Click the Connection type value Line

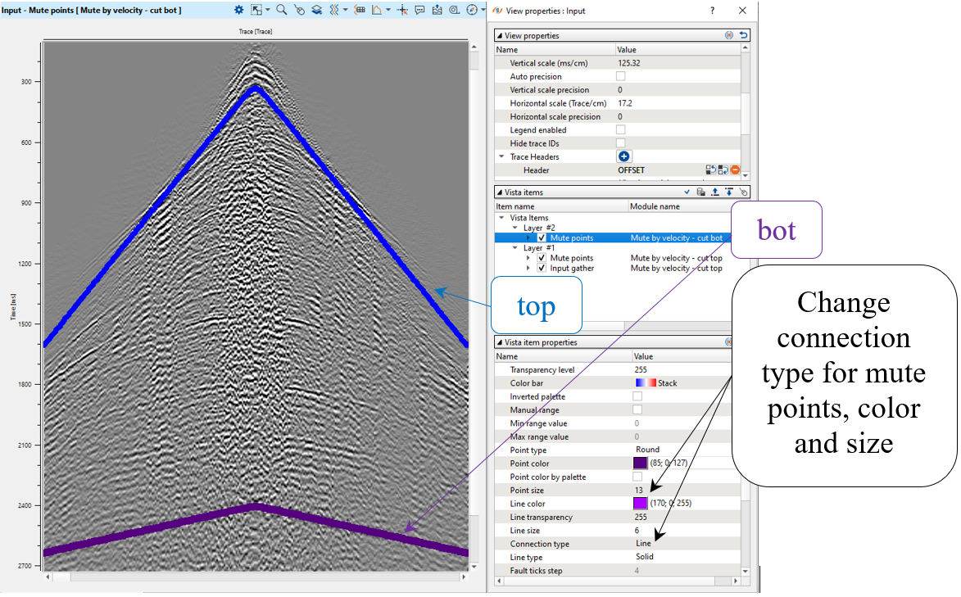[644, 544]
